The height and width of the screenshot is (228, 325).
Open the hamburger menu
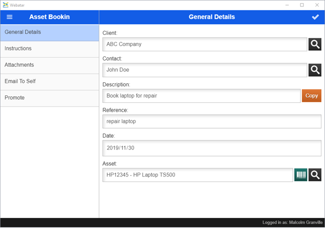pos(9,17)
